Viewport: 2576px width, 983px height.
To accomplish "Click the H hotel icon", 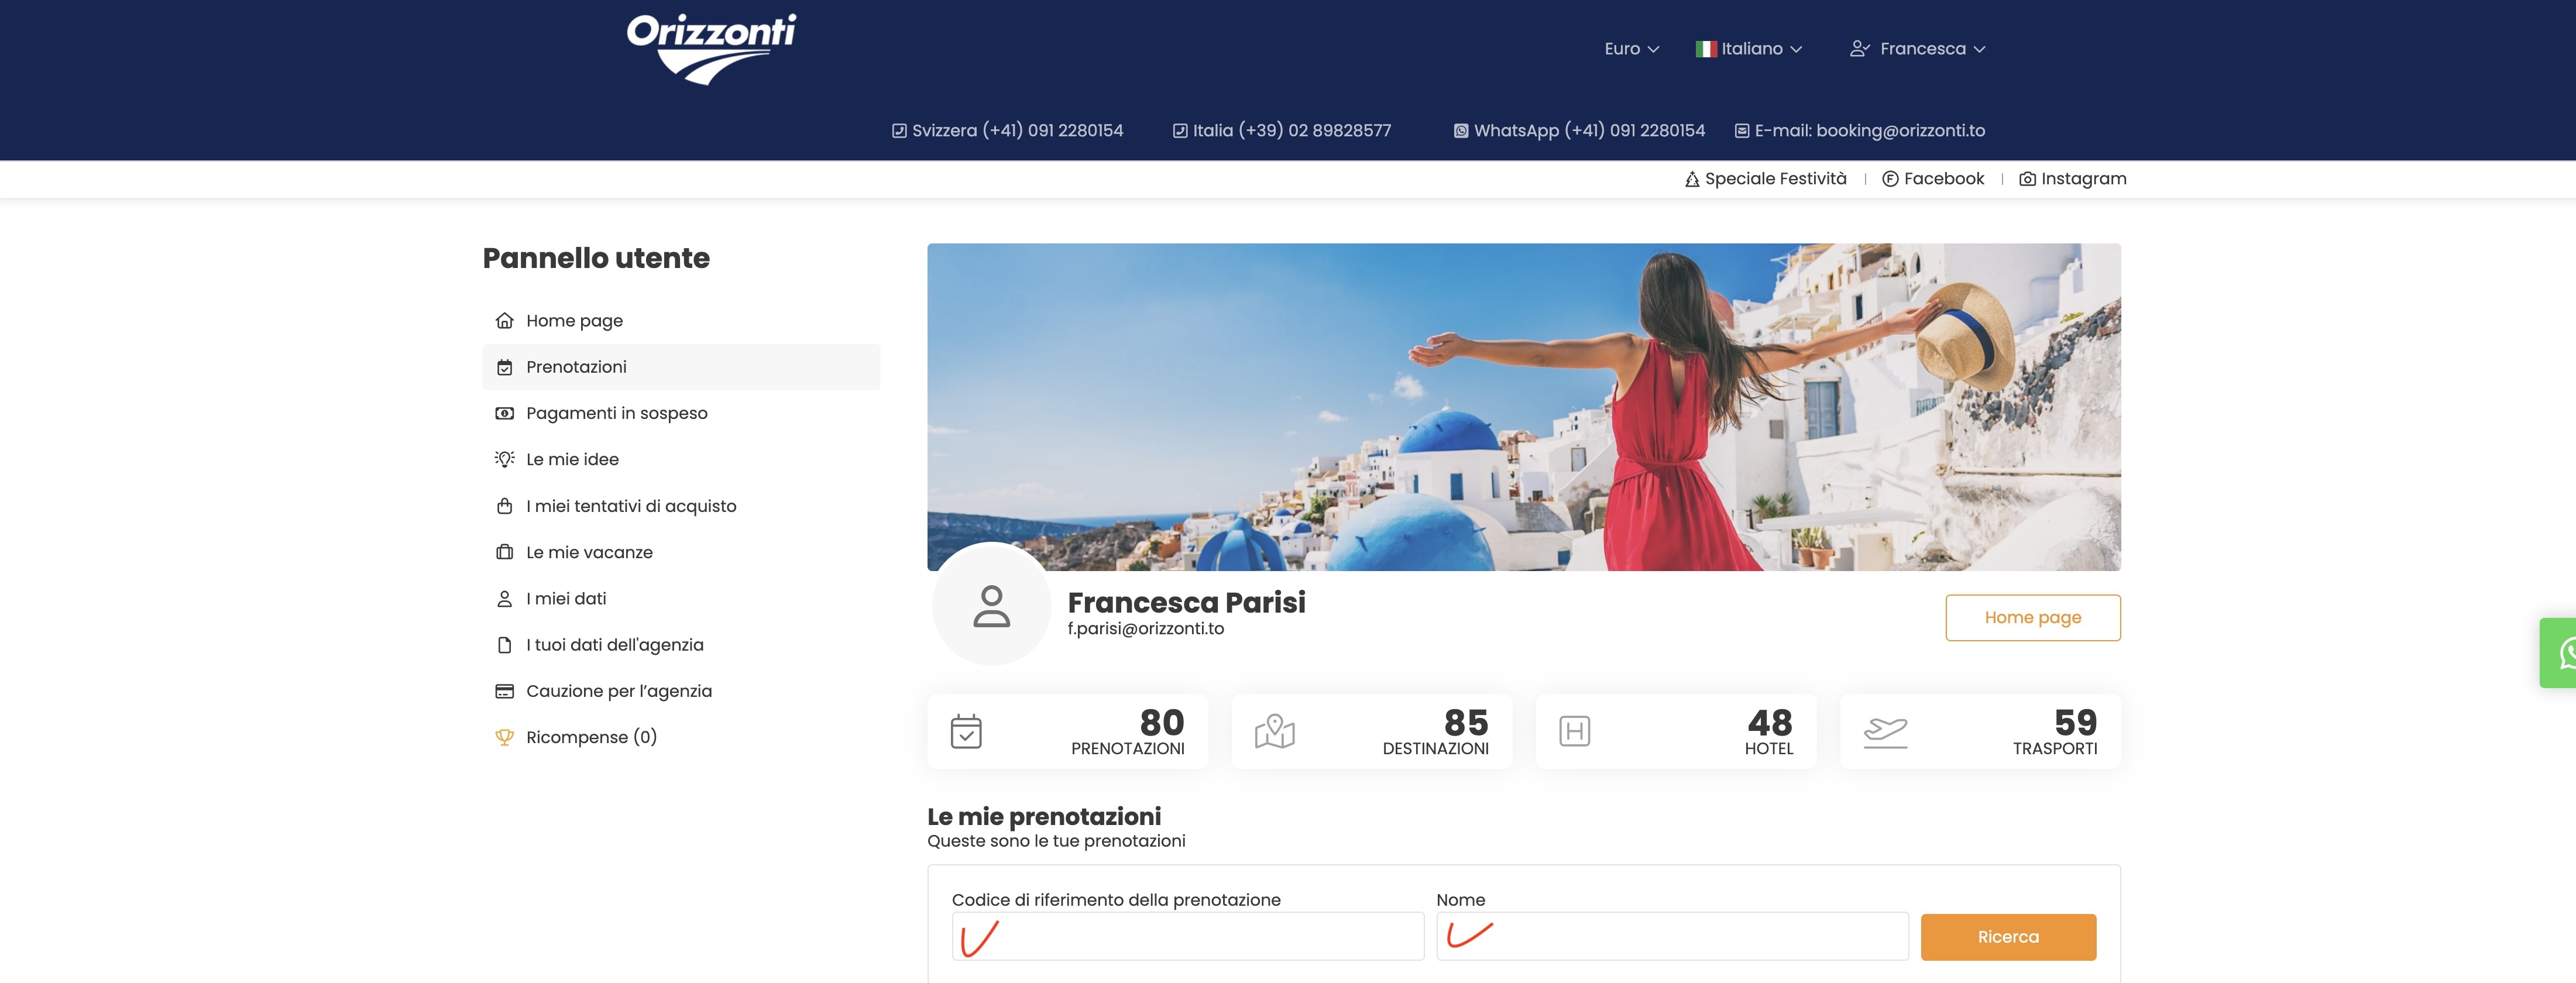I will pos(1574,732).
